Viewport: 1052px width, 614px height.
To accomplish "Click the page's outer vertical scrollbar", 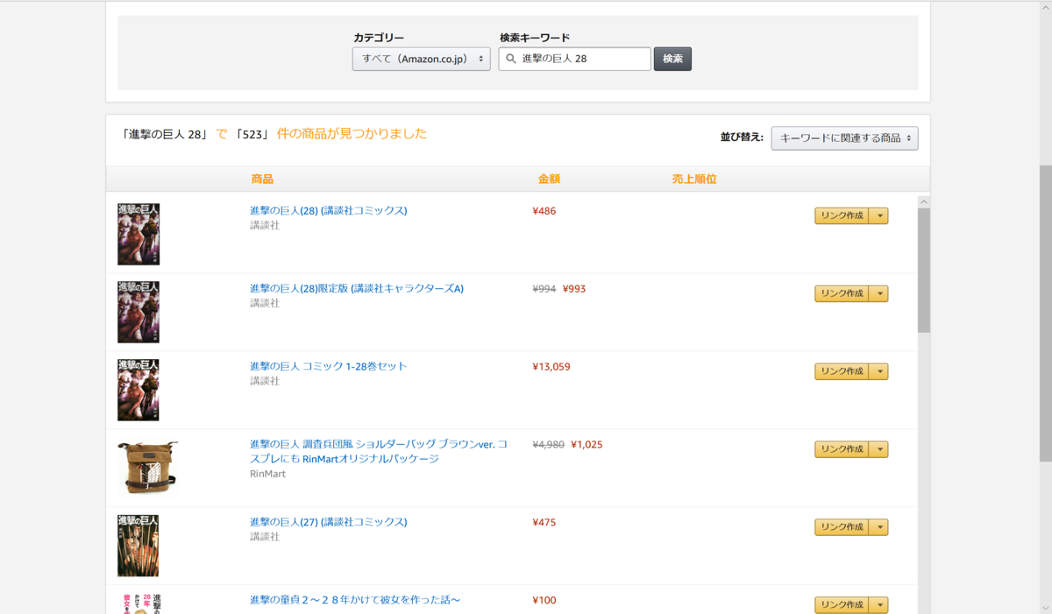I will [1046, 314].
